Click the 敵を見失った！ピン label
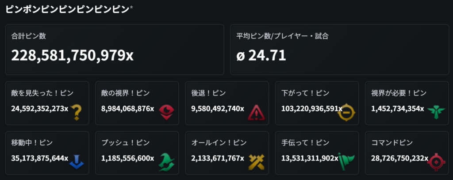 (42, 93)
